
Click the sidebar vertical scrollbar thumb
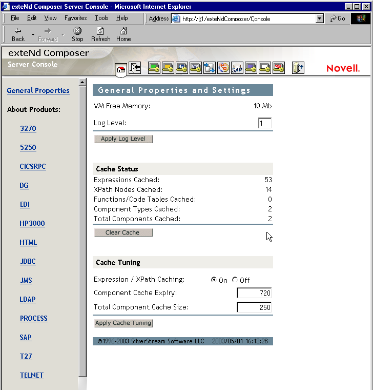pyautogui.click(x=82, y=231)
